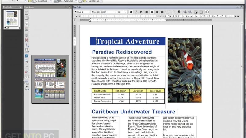
Task: Click the top zone layout tool icon
Action: pos(26,13)
